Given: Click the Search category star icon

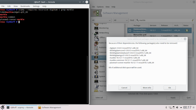Looking at the screenshot, I should click(96, 57).
